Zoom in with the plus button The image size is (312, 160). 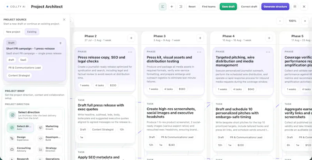305,21
